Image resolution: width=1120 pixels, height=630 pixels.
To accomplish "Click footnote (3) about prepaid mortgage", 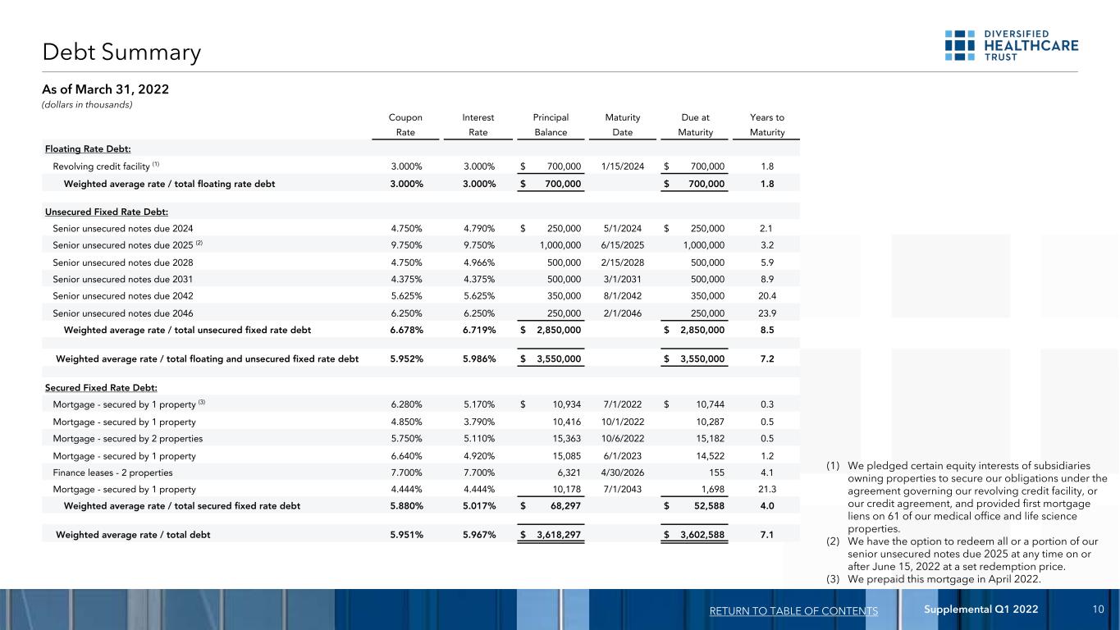I will (933, 579).
